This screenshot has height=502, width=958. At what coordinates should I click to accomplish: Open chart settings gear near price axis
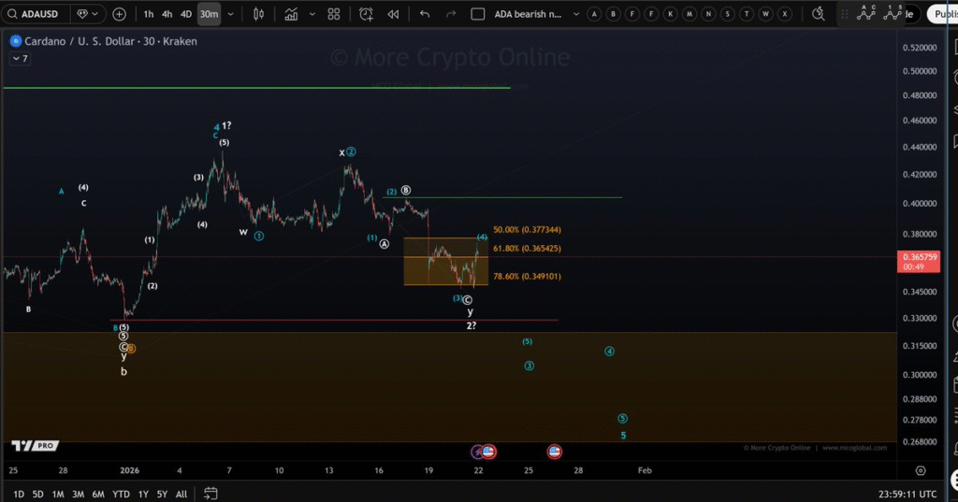pos(921,470)
